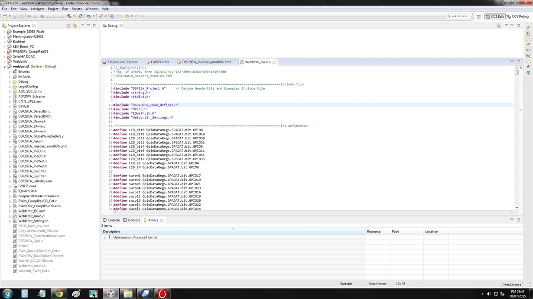This screenshot has width=533, height=299.
Task: Click the Quick Access field
Action: pyautogui.click(x=457, y=16)
